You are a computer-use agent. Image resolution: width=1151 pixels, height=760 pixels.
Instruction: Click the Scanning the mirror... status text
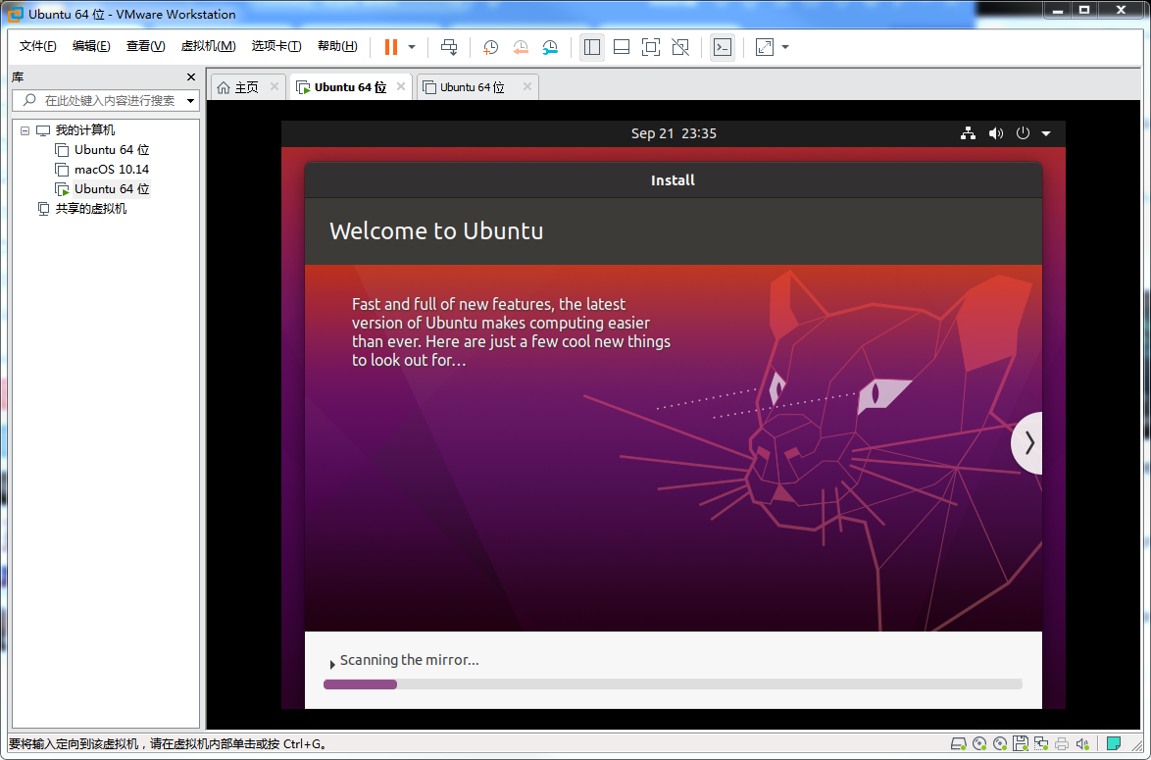click(x=410, y=660)
